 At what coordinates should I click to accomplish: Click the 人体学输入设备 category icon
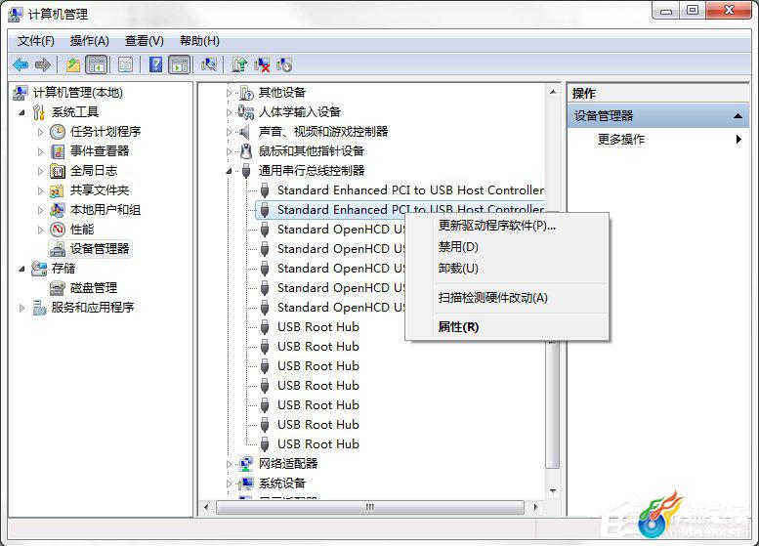(246, 112)
